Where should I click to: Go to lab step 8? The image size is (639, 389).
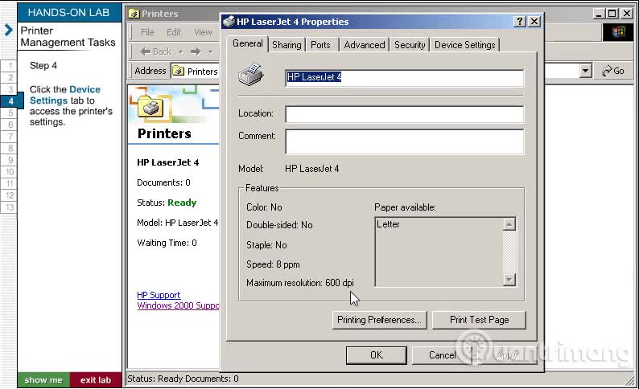[x=10, y=148]
